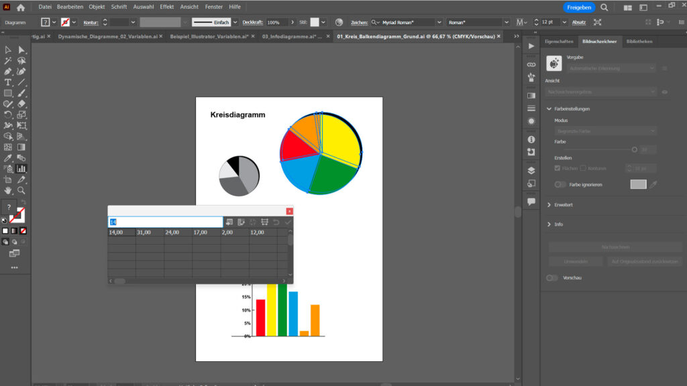Viewport: 687px width, 386px height.
Task: Expand the Info section
Action: pyautogui.click(x=549, y=224)
